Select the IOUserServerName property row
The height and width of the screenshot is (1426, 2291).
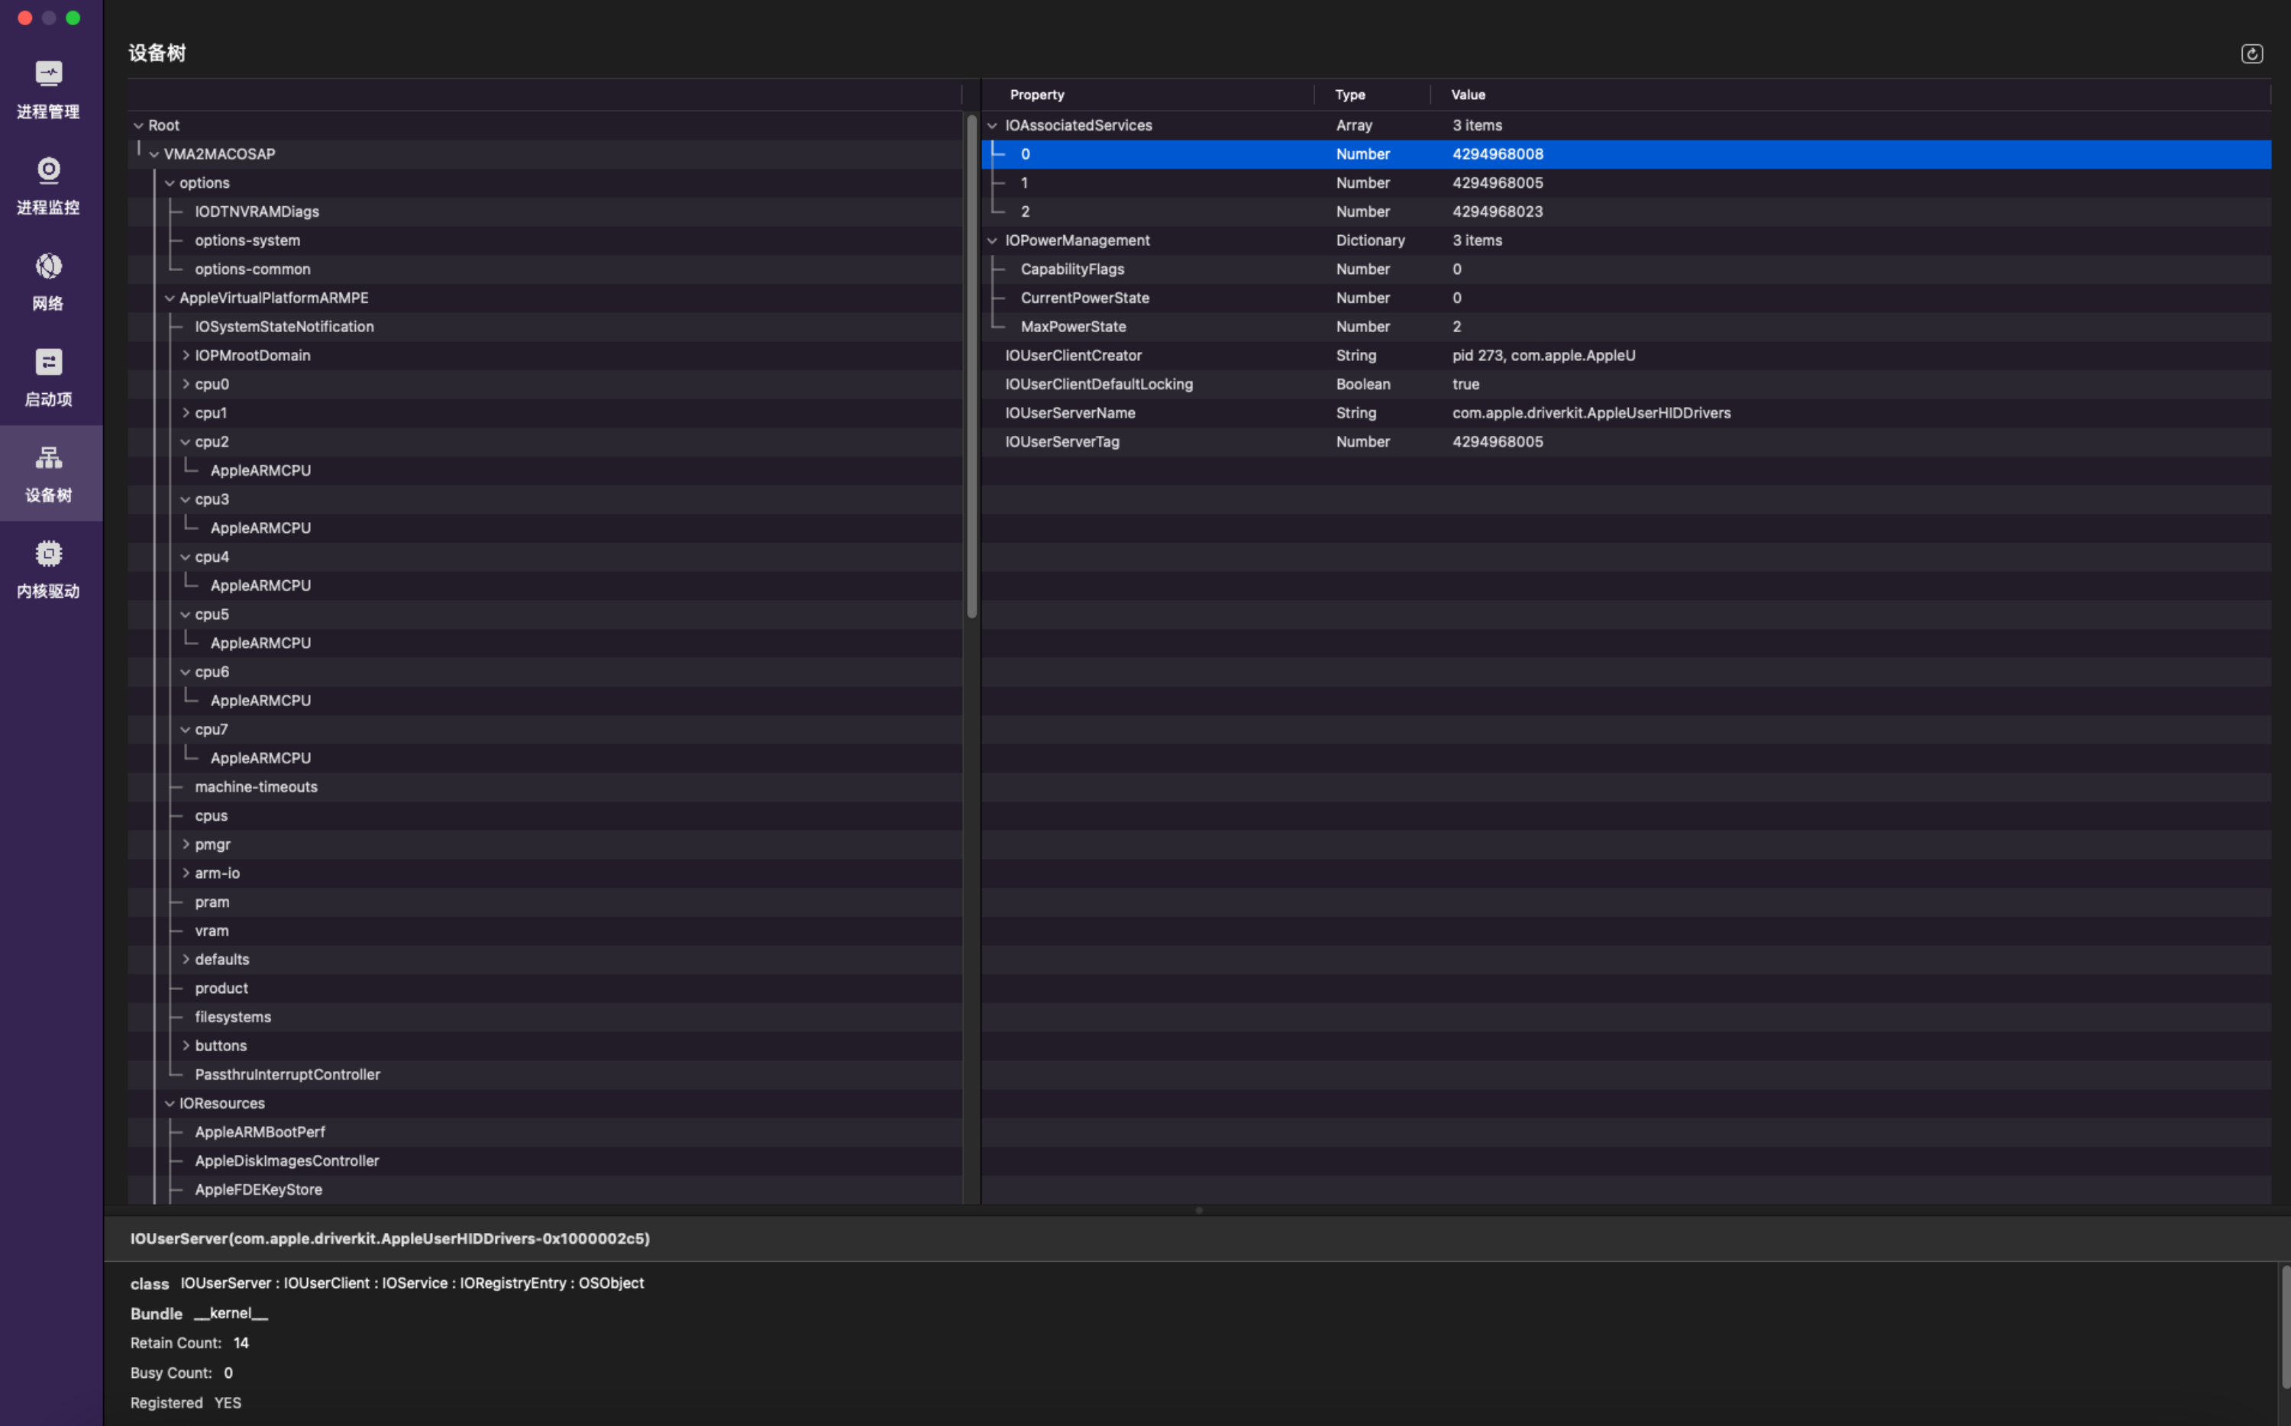pyautogui.click(x=1070, y=413)
